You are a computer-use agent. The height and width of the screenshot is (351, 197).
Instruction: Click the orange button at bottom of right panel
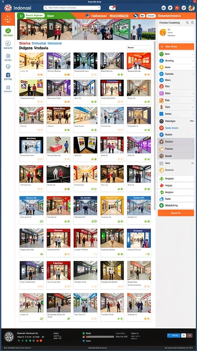(176, 213)
